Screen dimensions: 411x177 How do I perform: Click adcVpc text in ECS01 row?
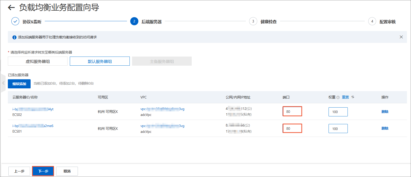pyautogui.click(x=146, y=132)
